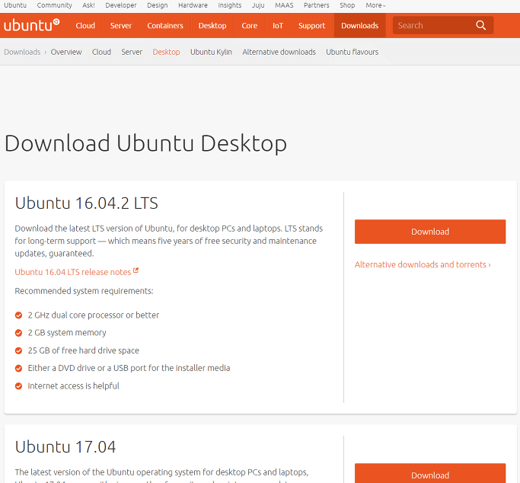Click 'Internet access is helpful' text
The height and width of the screenshot is (483, 520).
tap(73, 386)
